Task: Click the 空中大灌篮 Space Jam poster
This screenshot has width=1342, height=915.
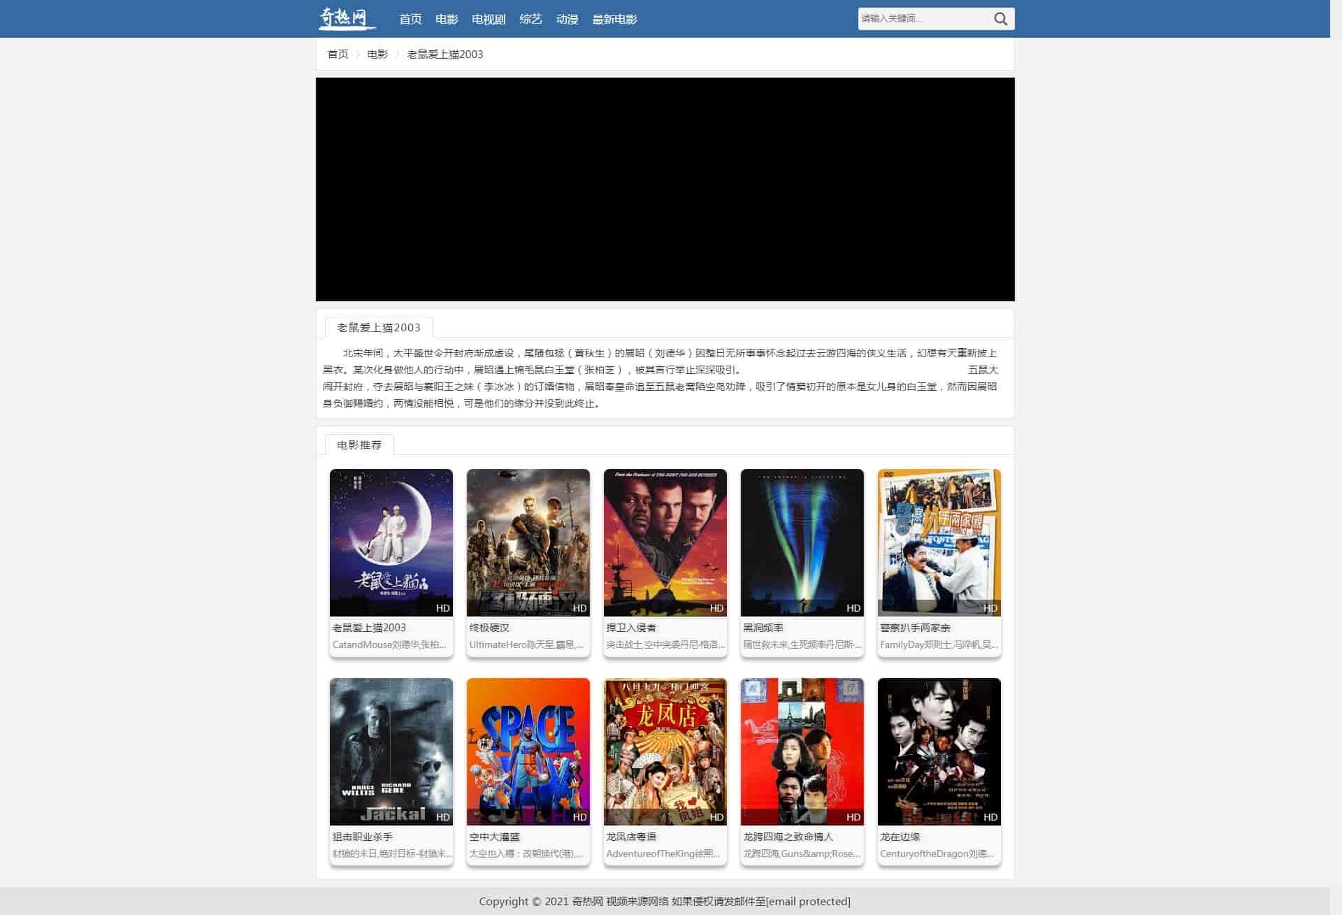Action: 528,751
